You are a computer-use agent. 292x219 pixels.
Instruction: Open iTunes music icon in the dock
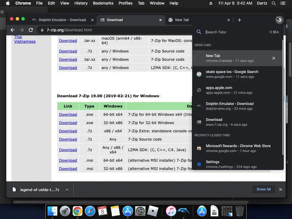click(x=171, y=211)
